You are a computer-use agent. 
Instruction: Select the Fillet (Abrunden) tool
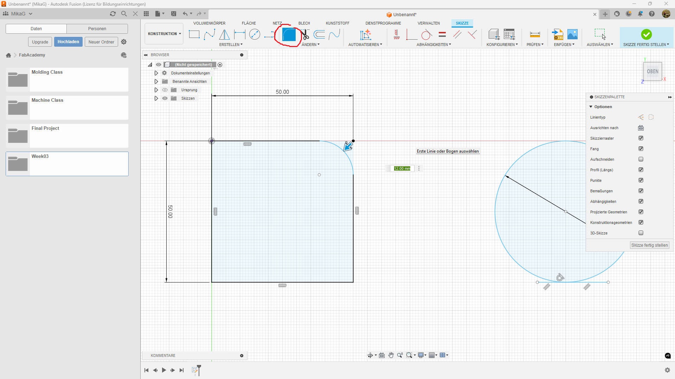[x=289, y=35]
